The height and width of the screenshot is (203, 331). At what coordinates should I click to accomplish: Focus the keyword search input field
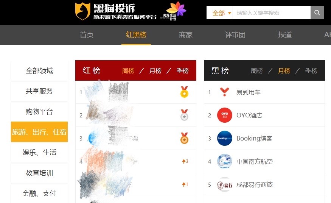[272, 13]
